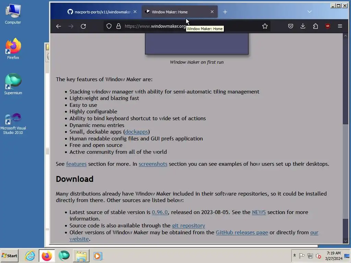Open the screenshots section link
The width and height of the screenshot is (351, 263).
153,164
